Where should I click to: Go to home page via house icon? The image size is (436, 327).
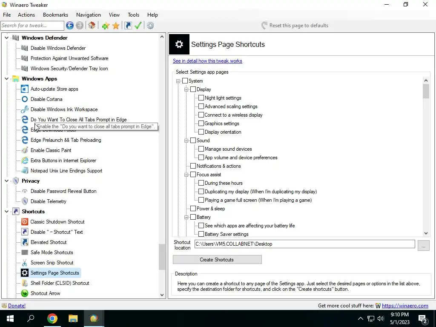point(92,26)
